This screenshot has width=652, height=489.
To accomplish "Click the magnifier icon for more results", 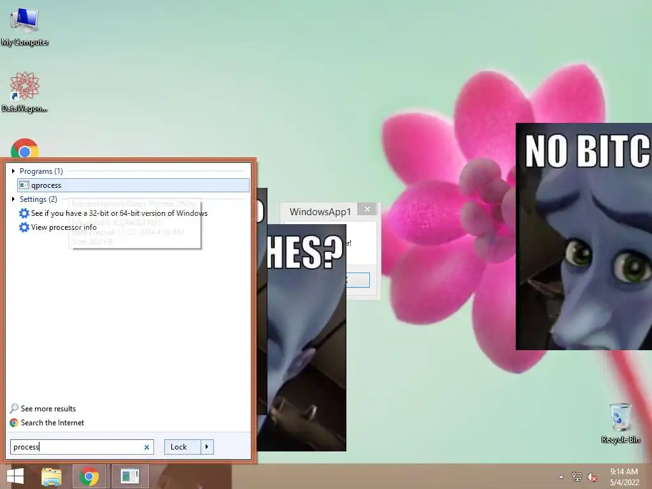I will point(14,408).
